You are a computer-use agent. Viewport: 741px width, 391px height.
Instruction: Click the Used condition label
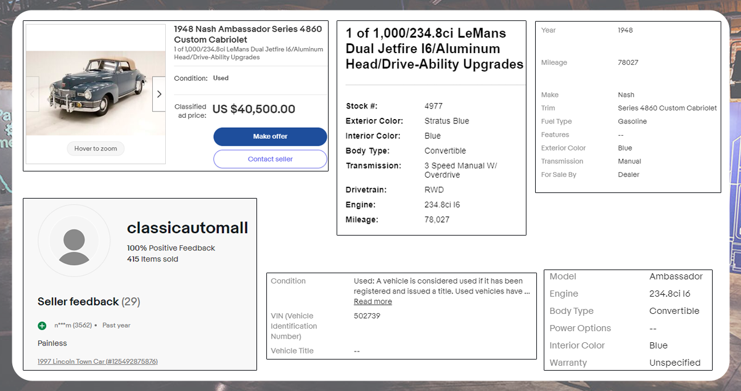pyautogui.click(x=222, y=78)
